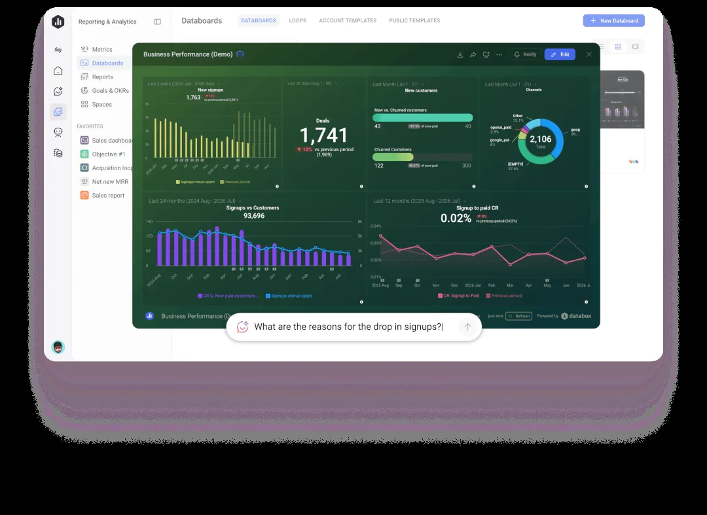Viewport: 707px width, 515px height.
Task: Click the sync status icon beside databoard title
Action: 240,54
